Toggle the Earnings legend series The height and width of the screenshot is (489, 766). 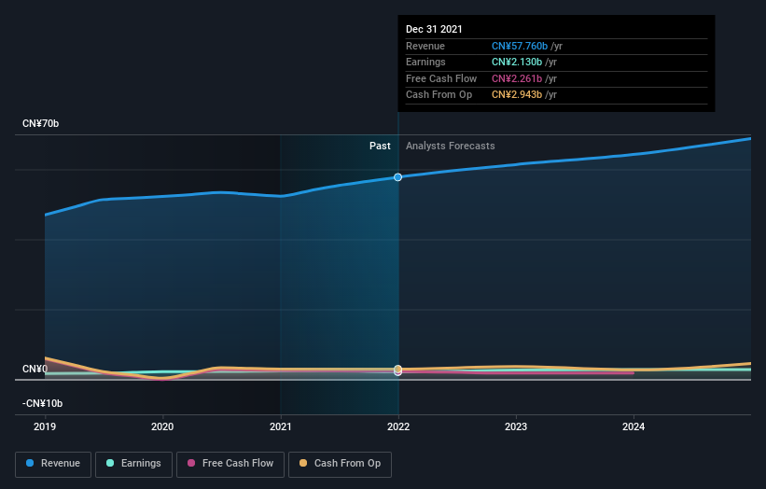coord(133,464)
